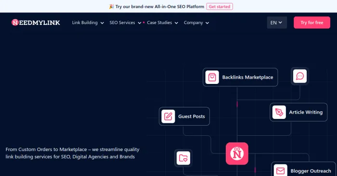Screen dimensions: 337x176
Task: Expand the Link Building chevron
Action: tap(102, 23)
